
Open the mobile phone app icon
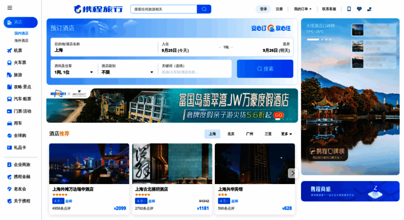click(349, 9)
